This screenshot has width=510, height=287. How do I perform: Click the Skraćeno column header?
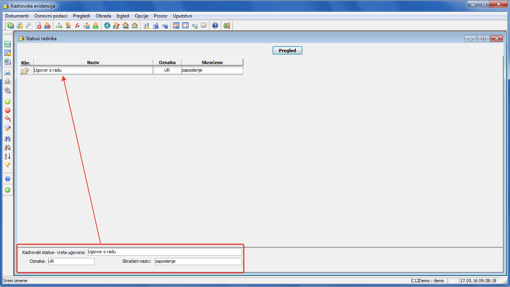pyautogui.click(x=212, y=62)
